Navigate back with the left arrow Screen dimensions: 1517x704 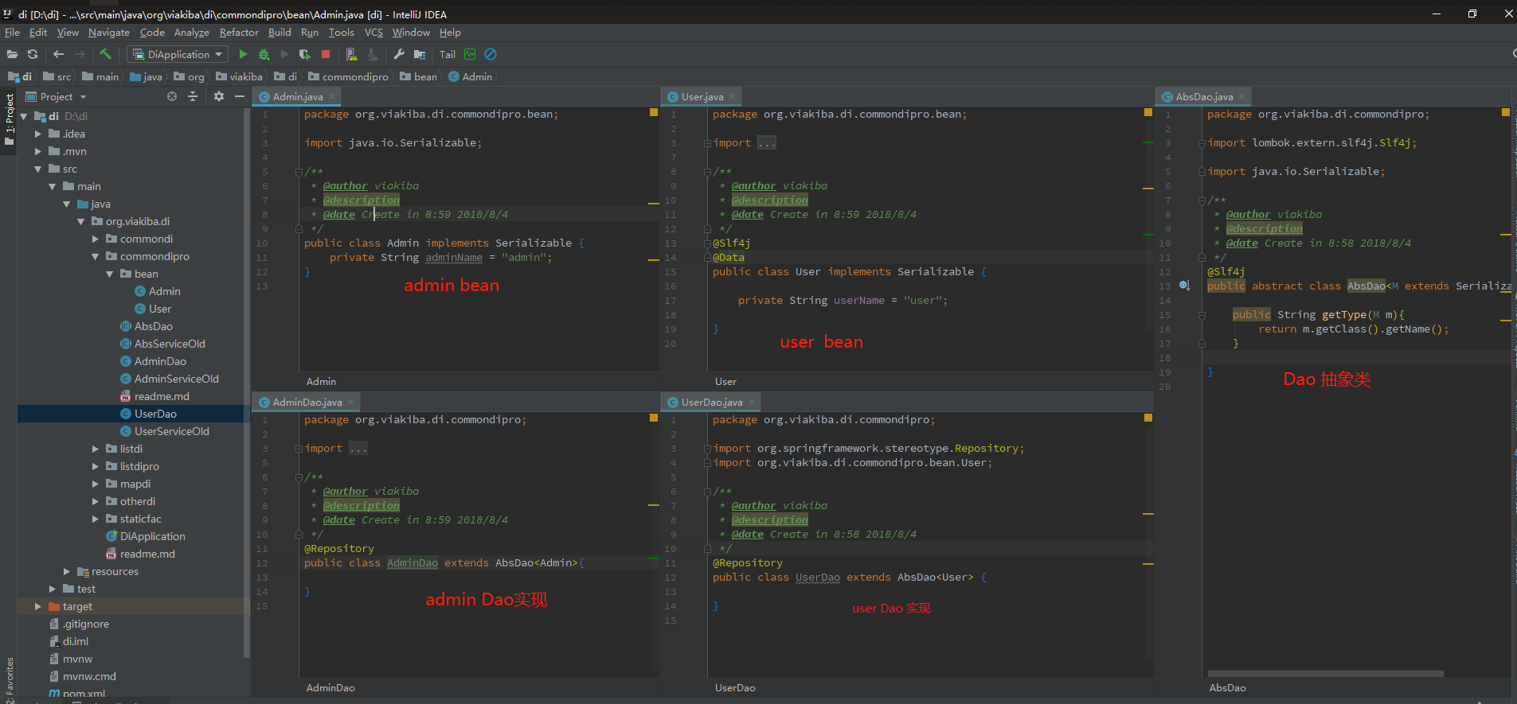(x=58, y=54)
